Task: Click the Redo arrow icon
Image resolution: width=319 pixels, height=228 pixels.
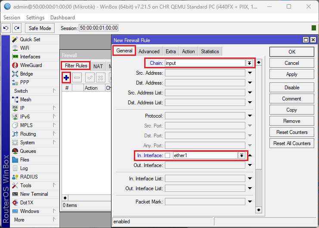Action: click(17, 28)
